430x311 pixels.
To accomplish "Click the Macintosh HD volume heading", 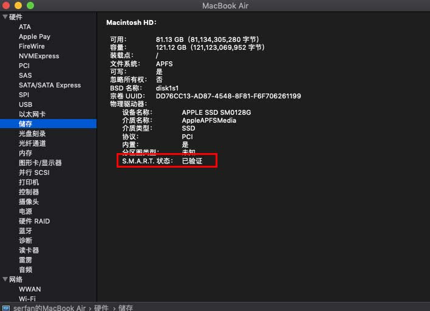I will pos(131,22).
